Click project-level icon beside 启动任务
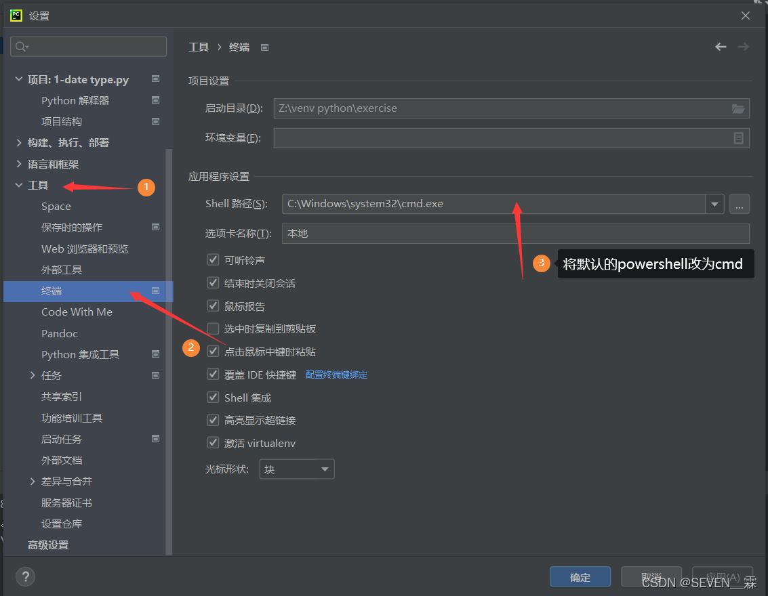The width and height of the screenshot is (768, 596). (x=156, y=438)
